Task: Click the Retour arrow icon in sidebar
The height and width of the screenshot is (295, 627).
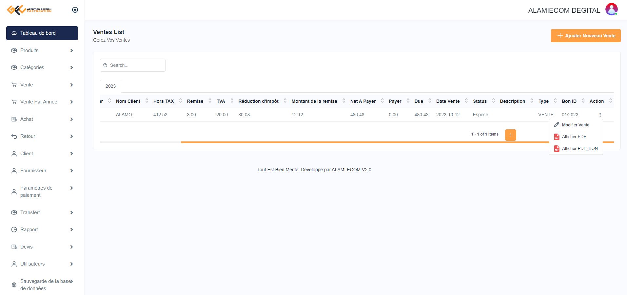Action: [x=14, y=136]
